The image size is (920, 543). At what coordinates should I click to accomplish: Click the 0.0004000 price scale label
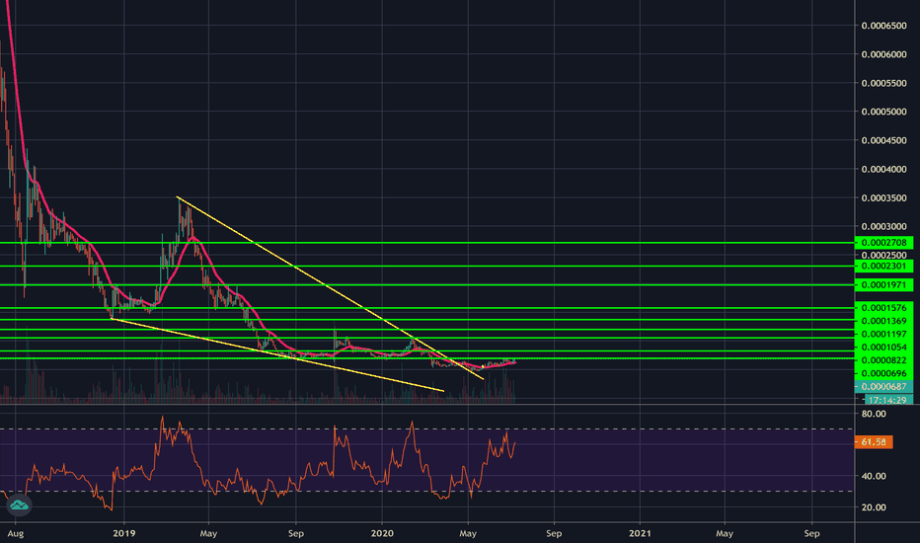[884, 169]
